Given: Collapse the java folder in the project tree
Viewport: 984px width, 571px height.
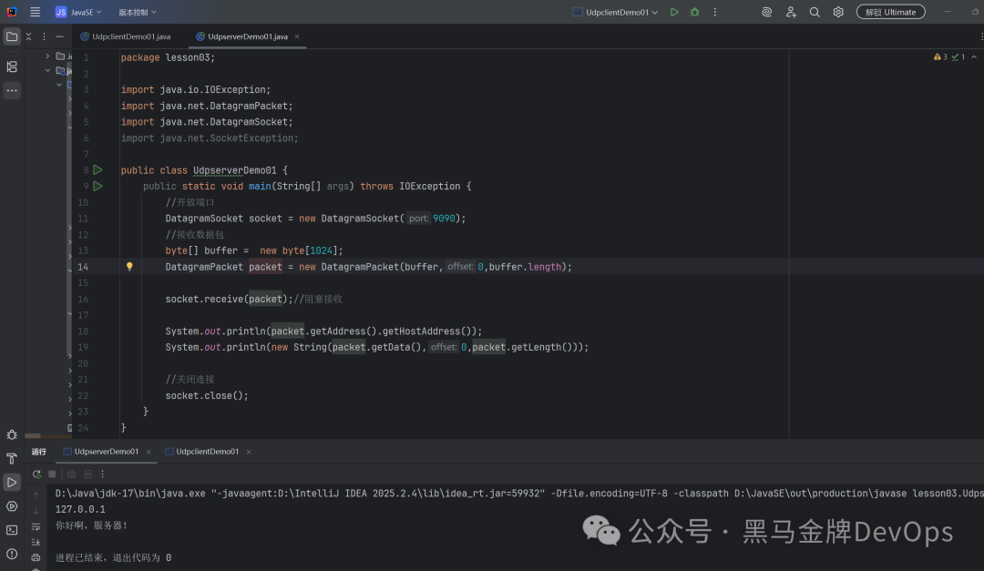Looking at the screenshot, I should pos(47,70).
